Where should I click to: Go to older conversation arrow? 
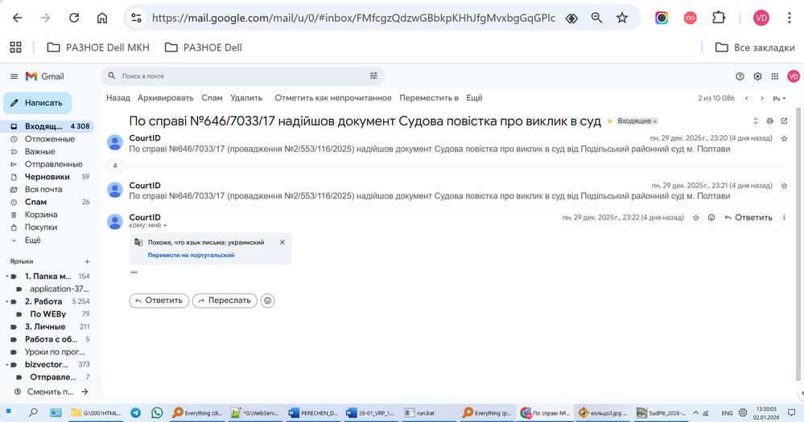click(x=762, y=98)
